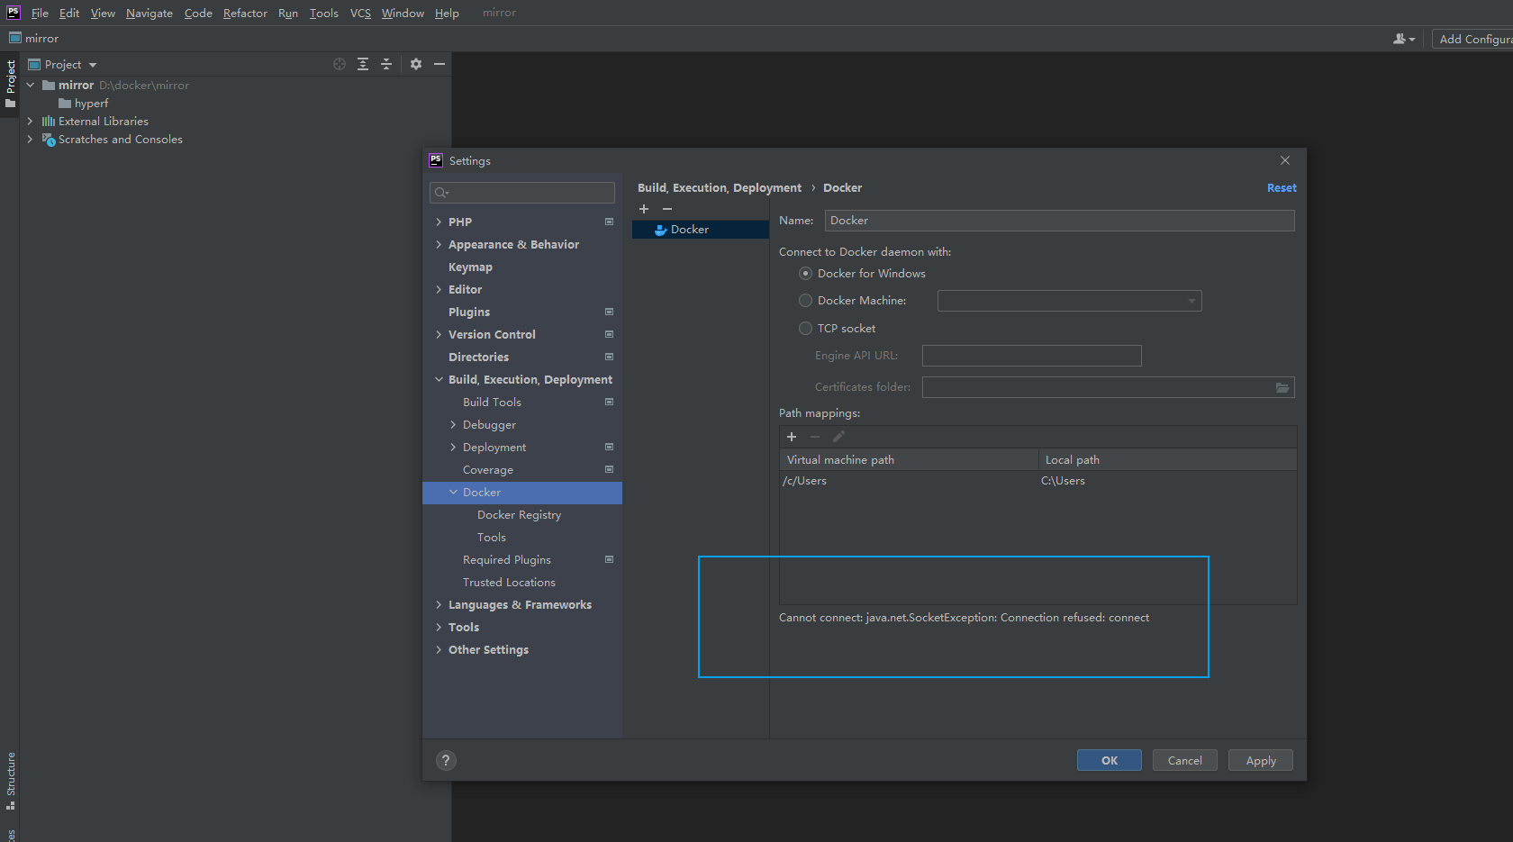Click the PHP project-level settings icon
The width and height of the screenshot is (1513, 842).
pos(610,222)
